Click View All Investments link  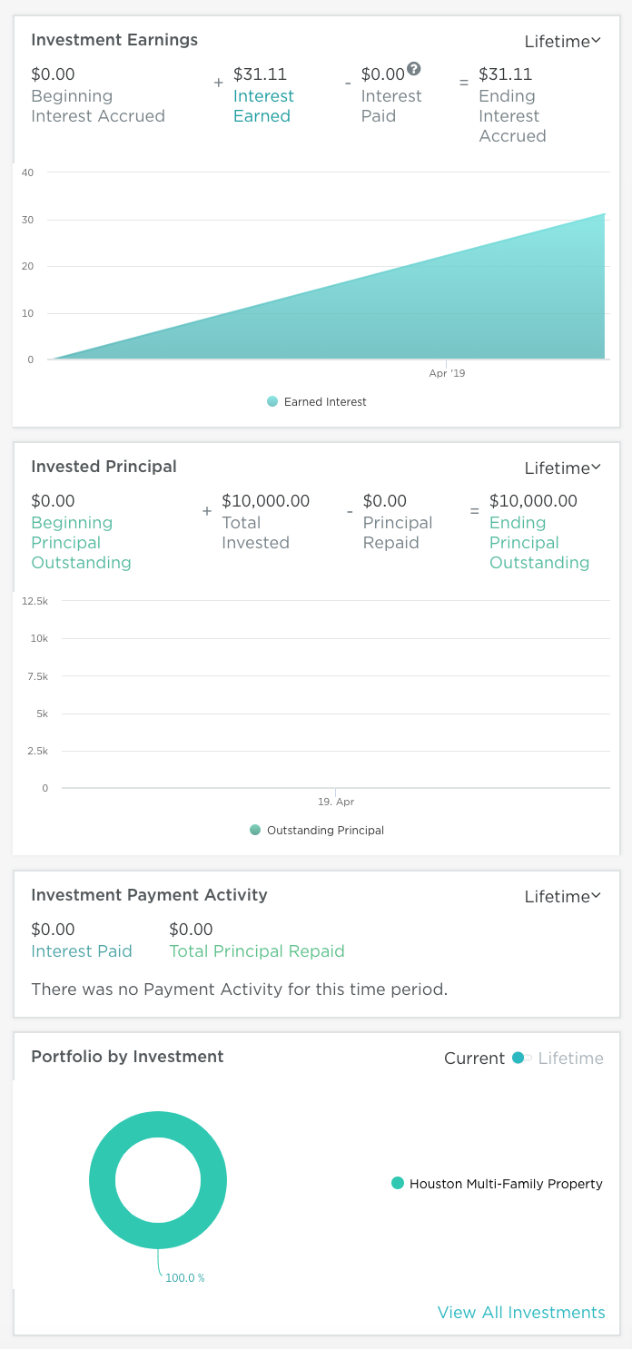[x=521, y=1312]
